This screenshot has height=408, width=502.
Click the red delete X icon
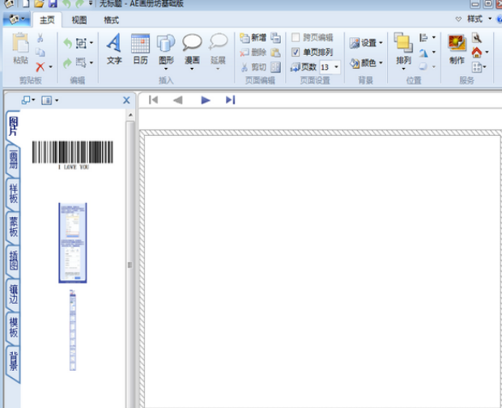tap(40, 66)
